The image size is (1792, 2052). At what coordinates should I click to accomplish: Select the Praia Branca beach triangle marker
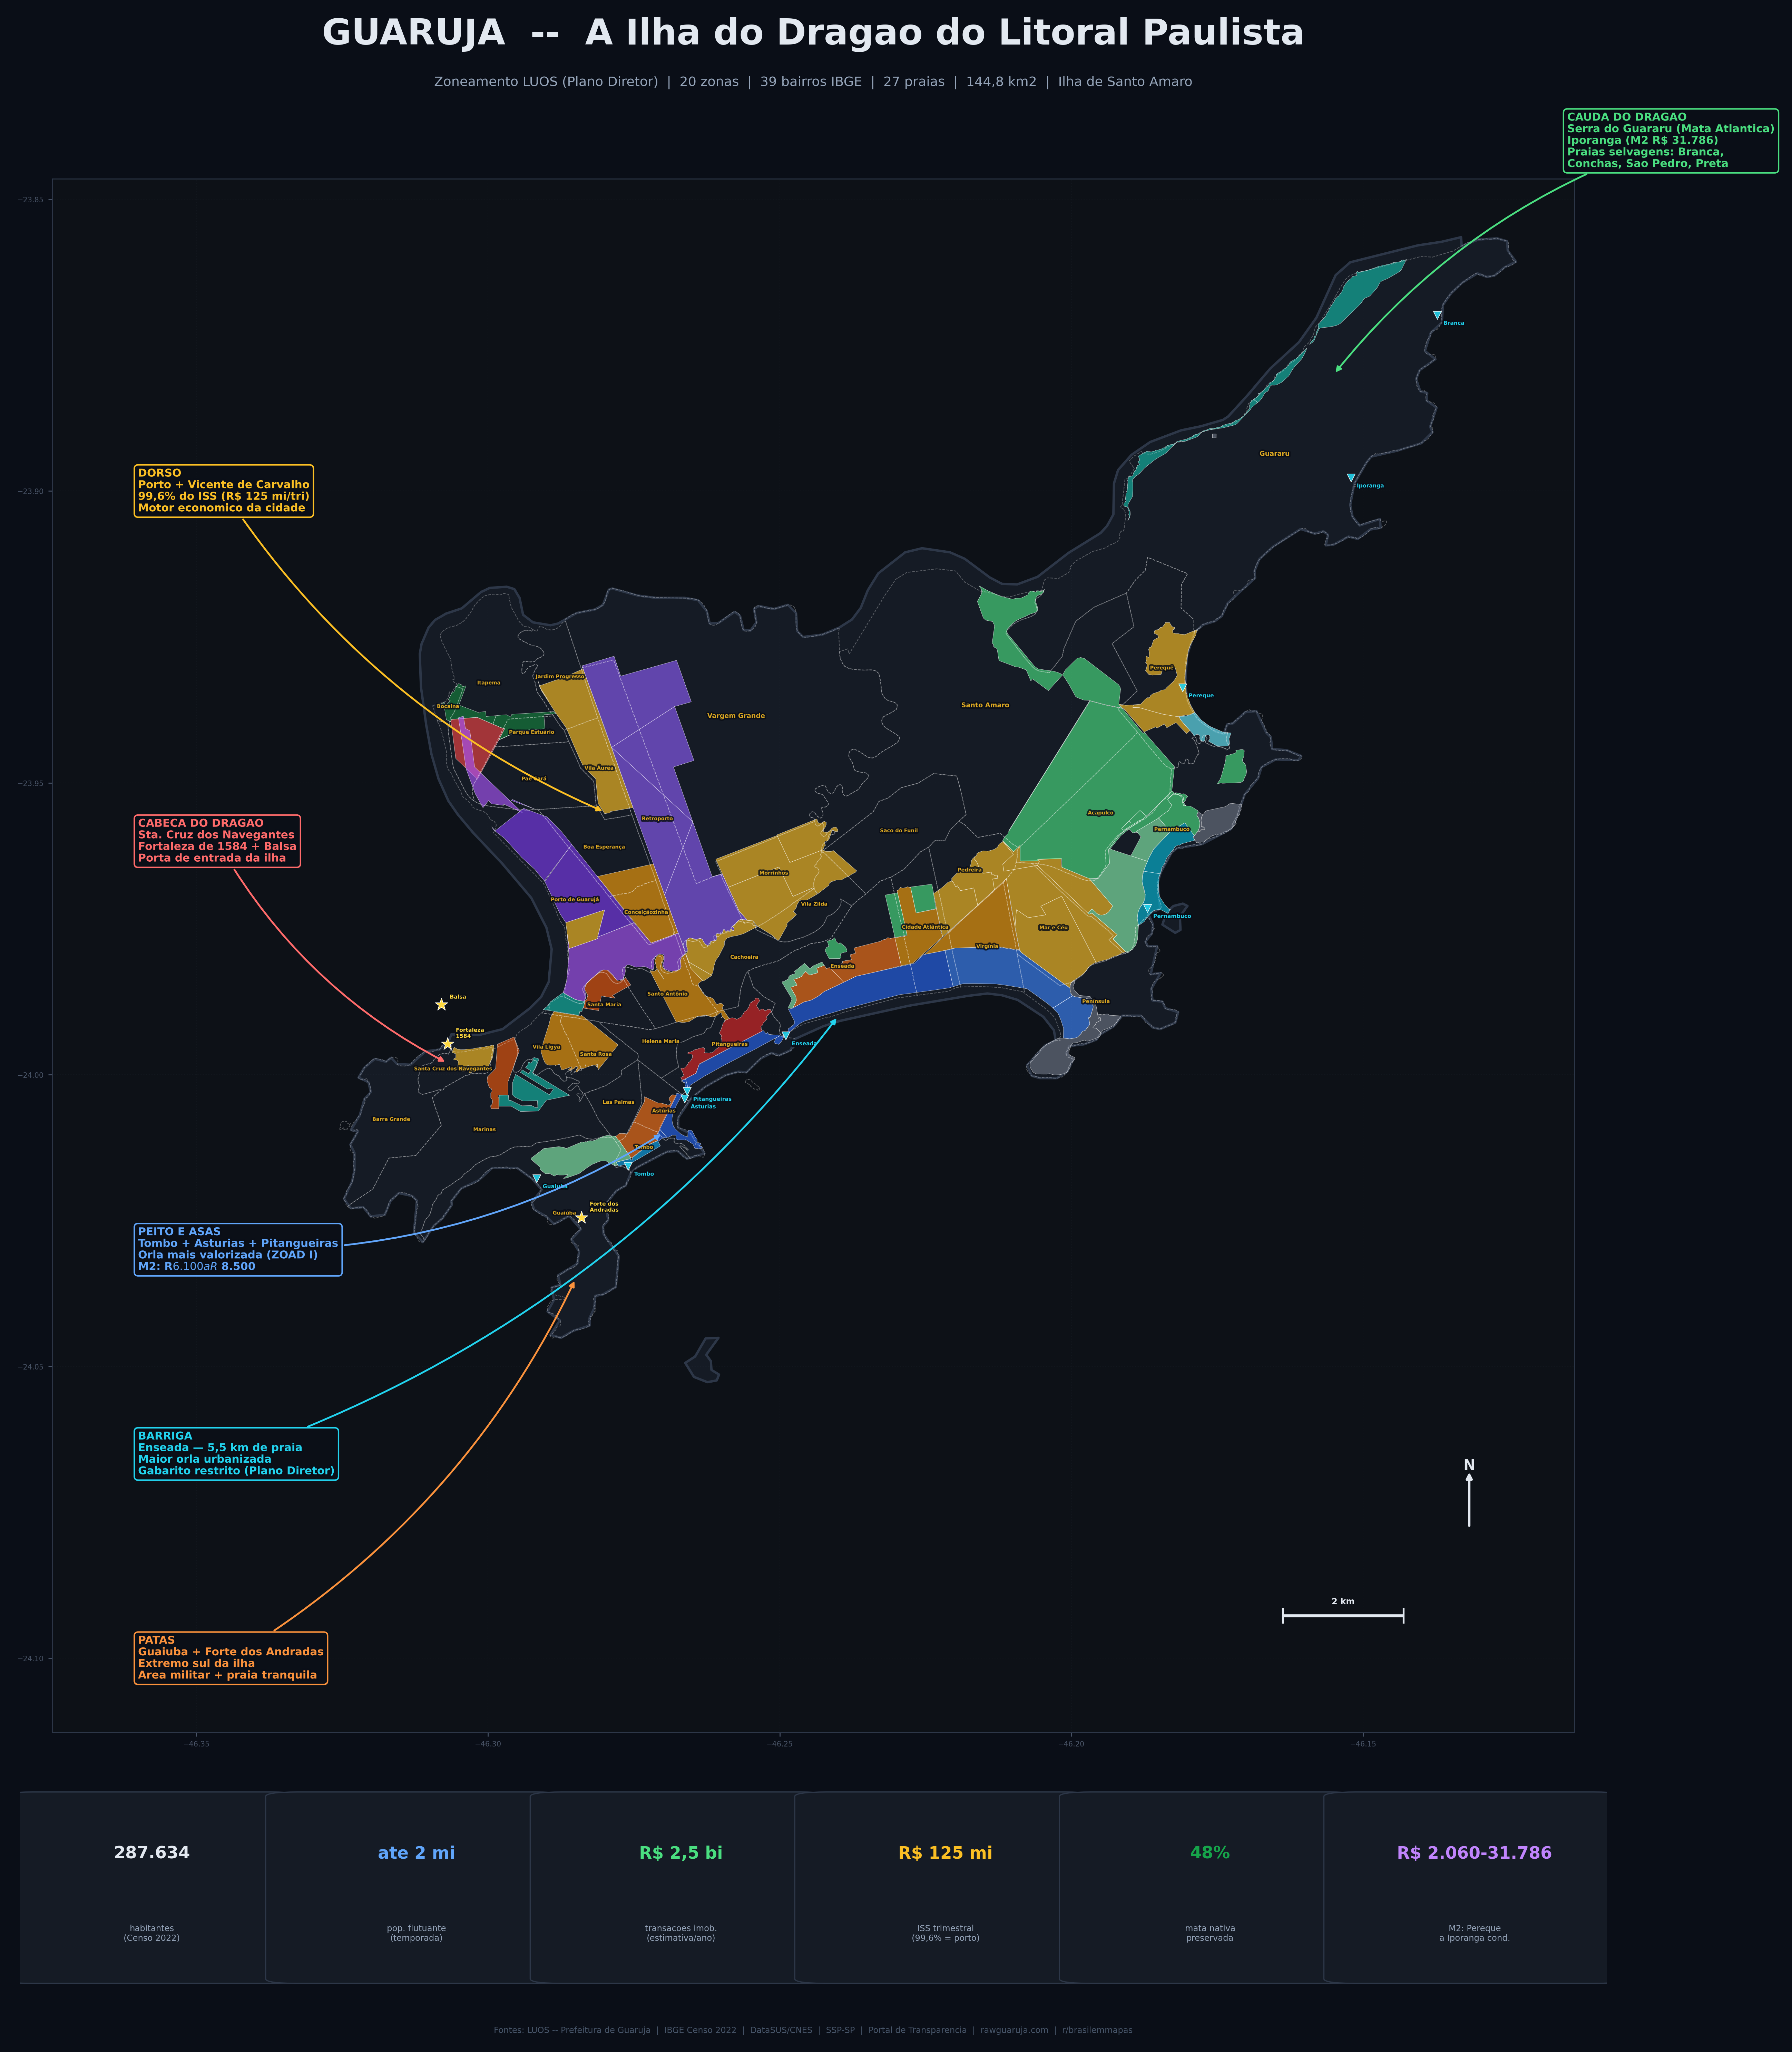[x=1438, y=315]
